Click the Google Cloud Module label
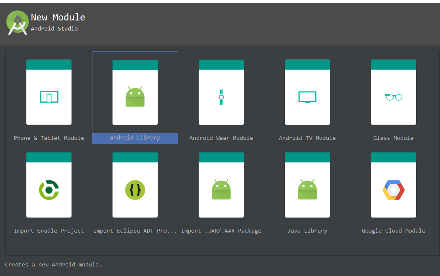 pos(394,230)
